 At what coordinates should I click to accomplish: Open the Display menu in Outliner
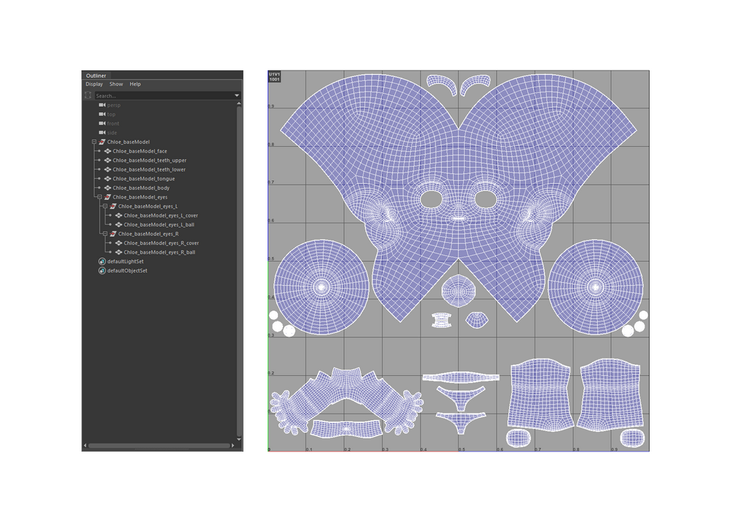[x=94, y=84]
